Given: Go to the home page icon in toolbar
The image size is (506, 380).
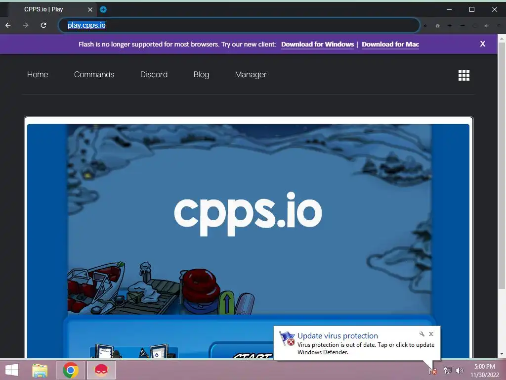Looking at the screenshot, I should click(x=438, y=26).
